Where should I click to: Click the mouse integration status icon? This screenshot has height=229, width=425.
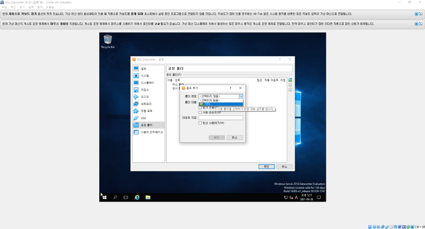pyautogui.click(x=408, y=227)
